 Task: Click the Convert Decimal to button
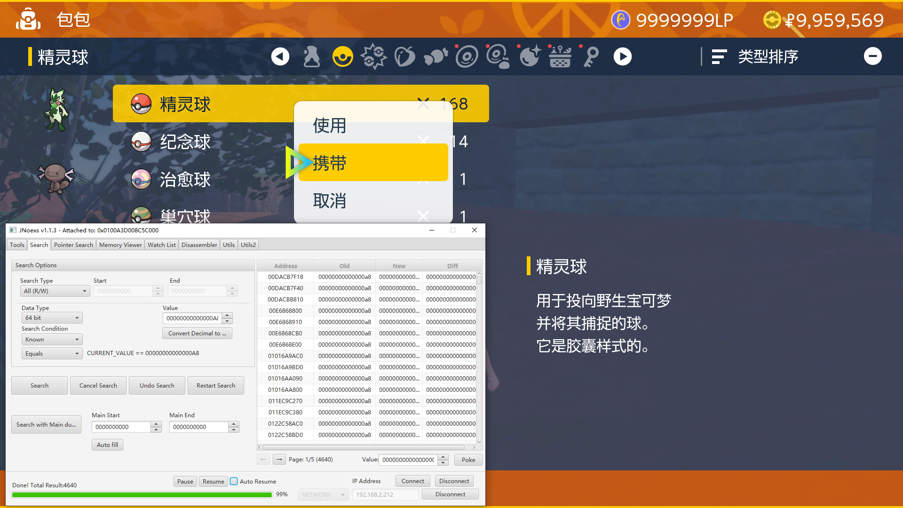click(x=197, y=333)
